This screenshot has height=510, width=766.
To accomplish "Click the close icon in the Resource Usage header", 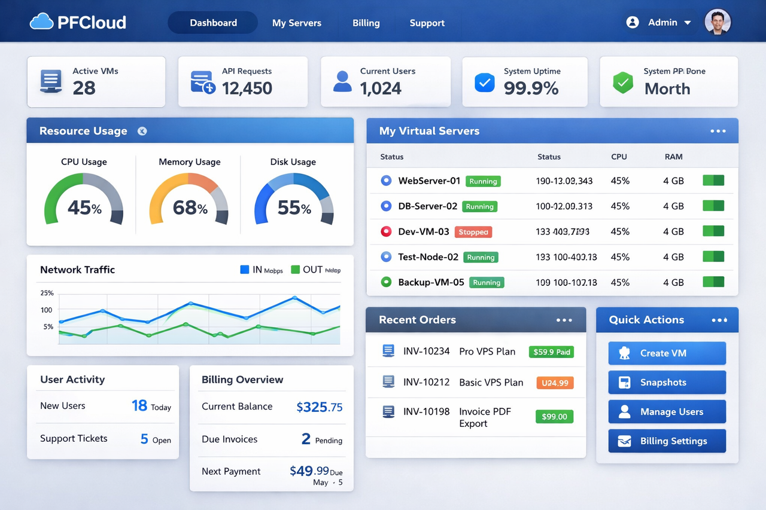I will click(142, 130).
